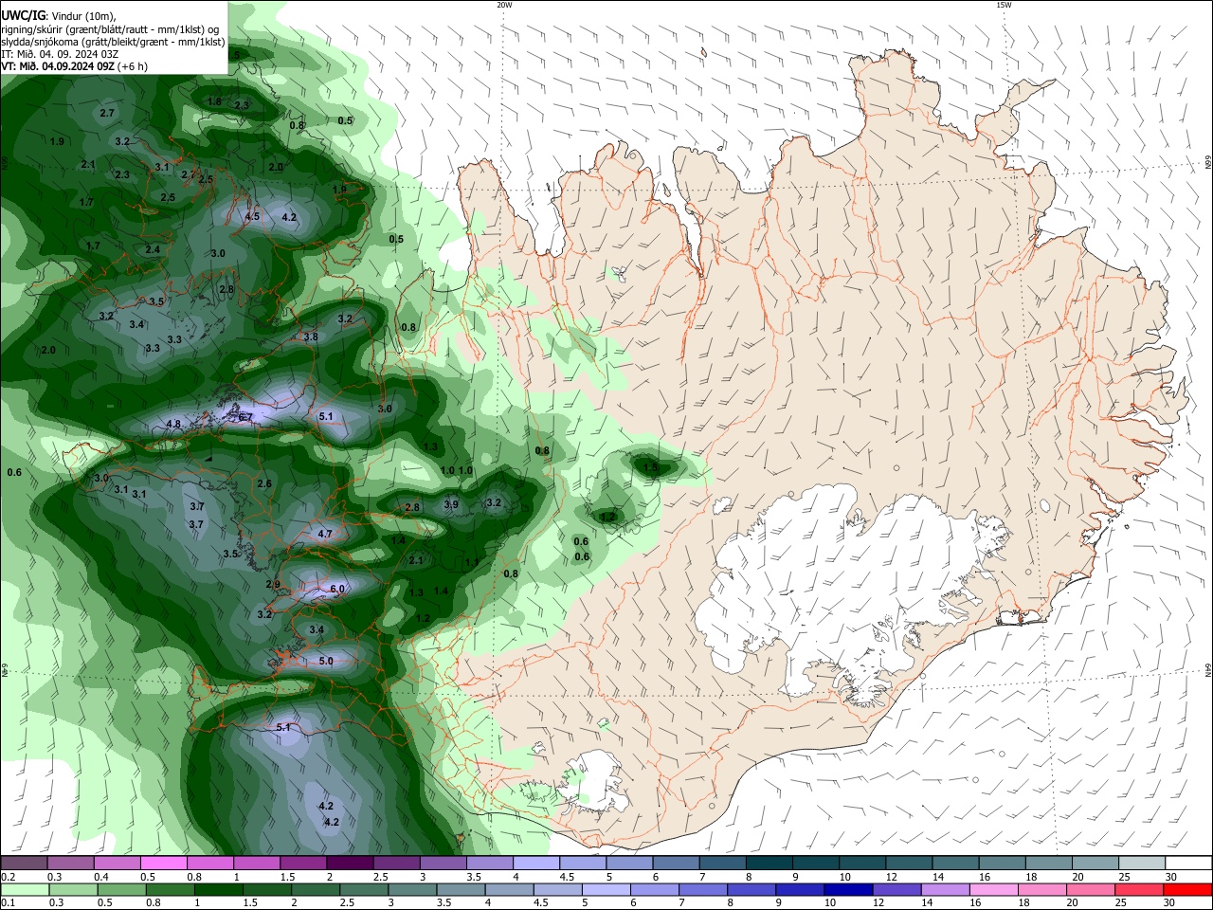Click the 4.8 precipitation value on the map
The image size is (1213, 910).
[173, 424]
